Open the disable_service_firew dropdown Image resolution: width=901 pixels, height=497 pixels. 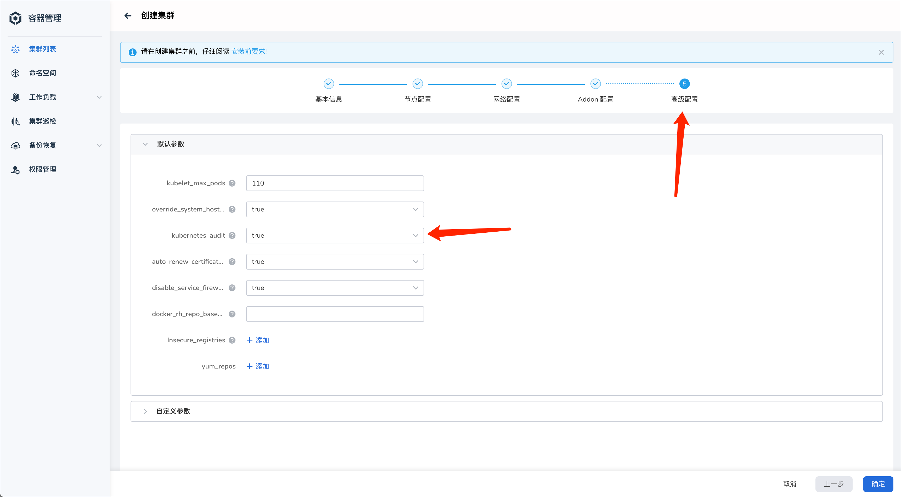coord(335,288)
